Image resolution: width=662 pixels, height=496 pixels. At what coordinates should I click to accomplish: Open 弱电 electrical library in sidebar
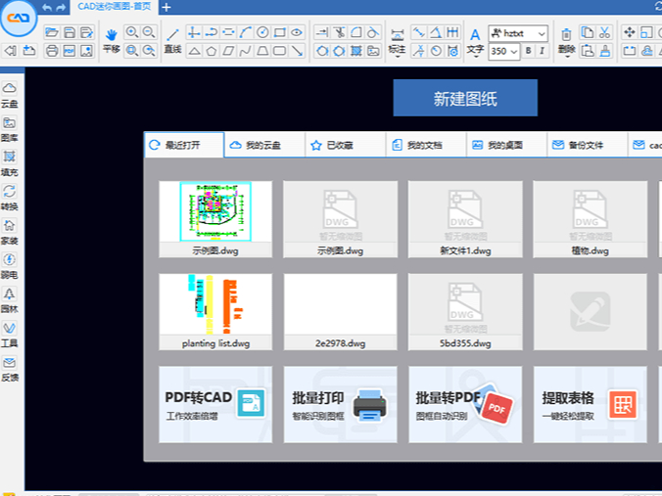click(10, 266)
